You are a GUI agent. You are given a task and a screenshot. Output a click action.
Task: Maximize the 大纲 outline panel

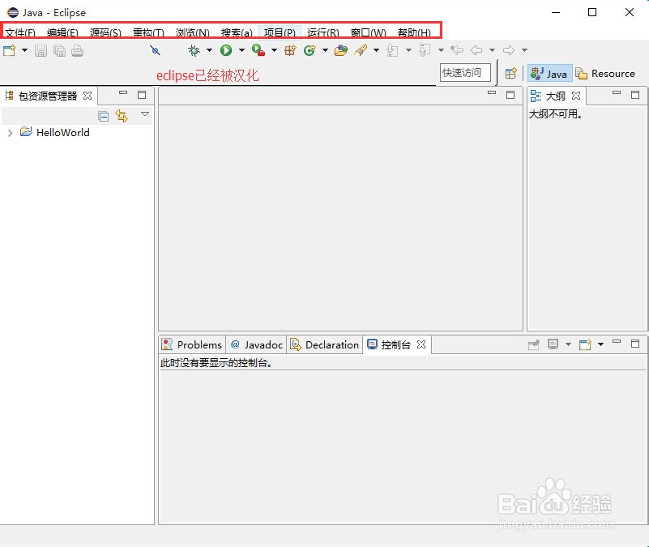point(635,95)
